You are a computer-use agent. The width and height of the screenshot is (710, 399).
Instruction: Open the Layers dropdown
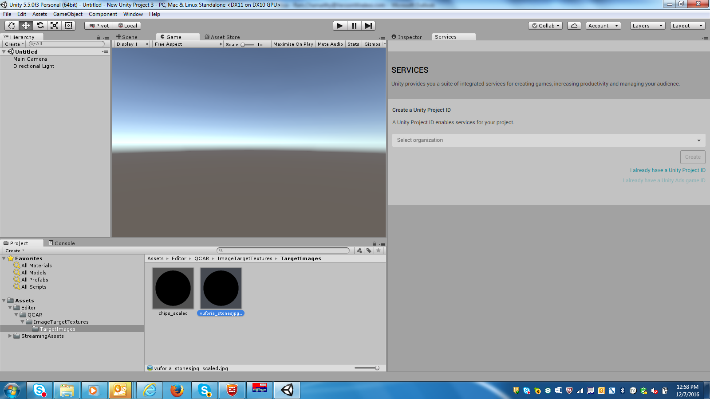pos(647,26)
